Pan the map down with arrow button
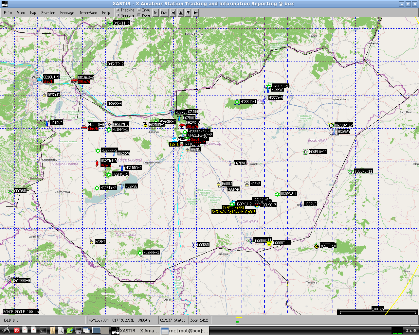 tap(188, 13)
